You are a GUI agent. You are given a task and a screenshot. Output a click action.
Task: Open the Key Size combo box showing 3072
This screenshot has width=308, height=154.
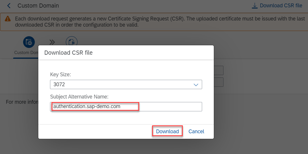coord(126,84)
